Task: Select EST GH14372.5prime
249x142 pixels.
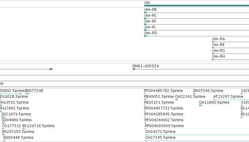Action: pyautogui.click(x=160, y=132)
